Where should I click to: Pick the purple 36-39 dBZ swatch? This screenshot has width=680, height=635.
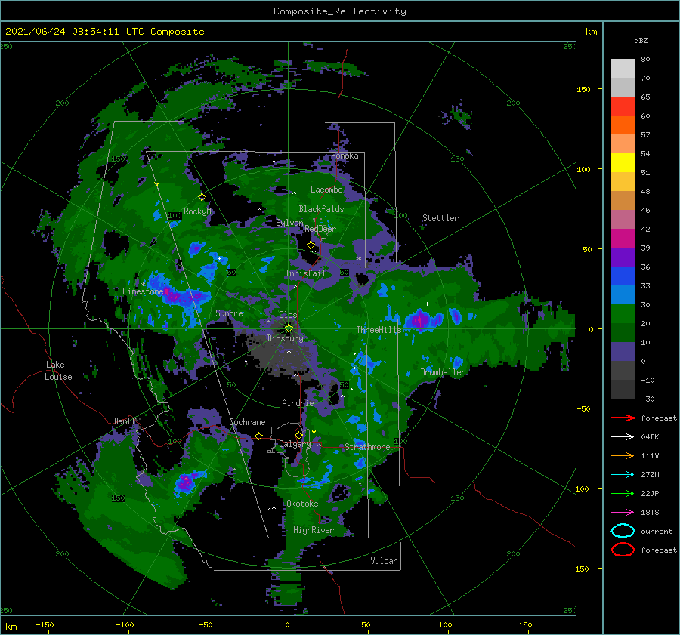[x=623, y=257]
